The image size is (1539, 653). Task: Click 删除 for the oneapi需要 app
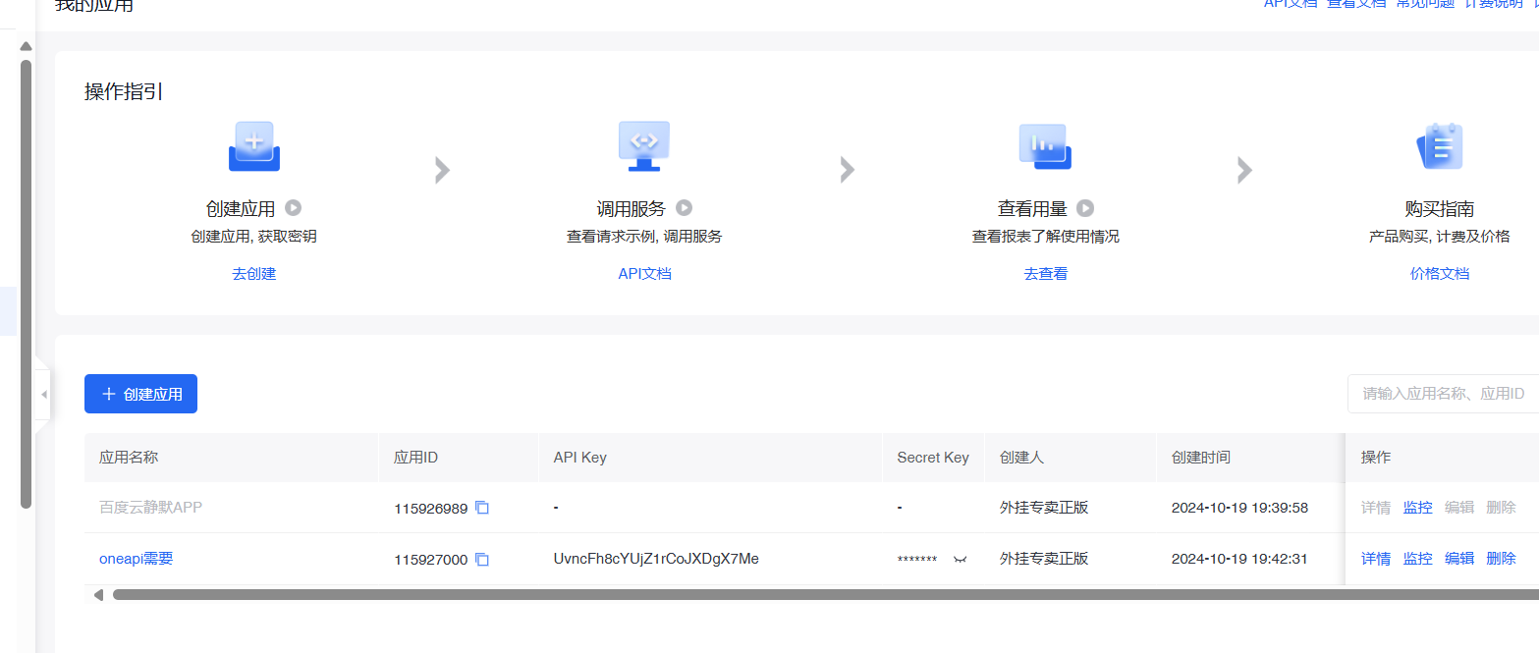(1501, 559)
